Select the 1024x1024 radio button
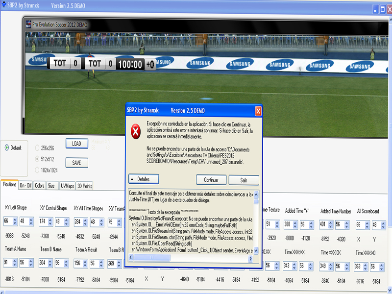 click(x=38, y=170)
